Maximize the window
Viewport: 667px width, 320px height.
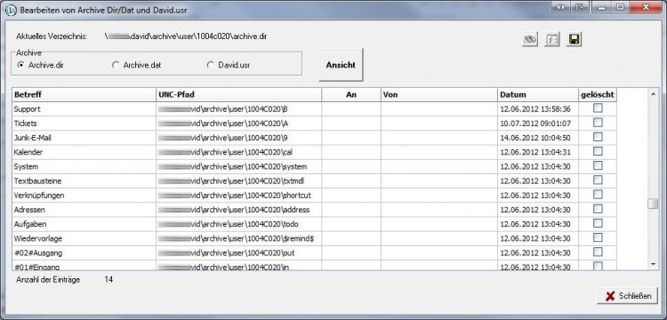coord(620,7)
